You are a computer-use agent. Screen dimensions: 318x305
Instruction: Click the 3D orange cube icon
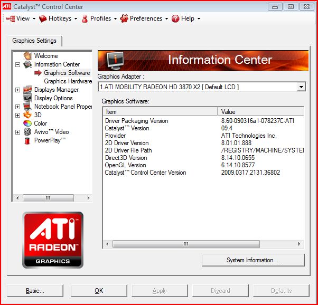[x=27, y=115]
